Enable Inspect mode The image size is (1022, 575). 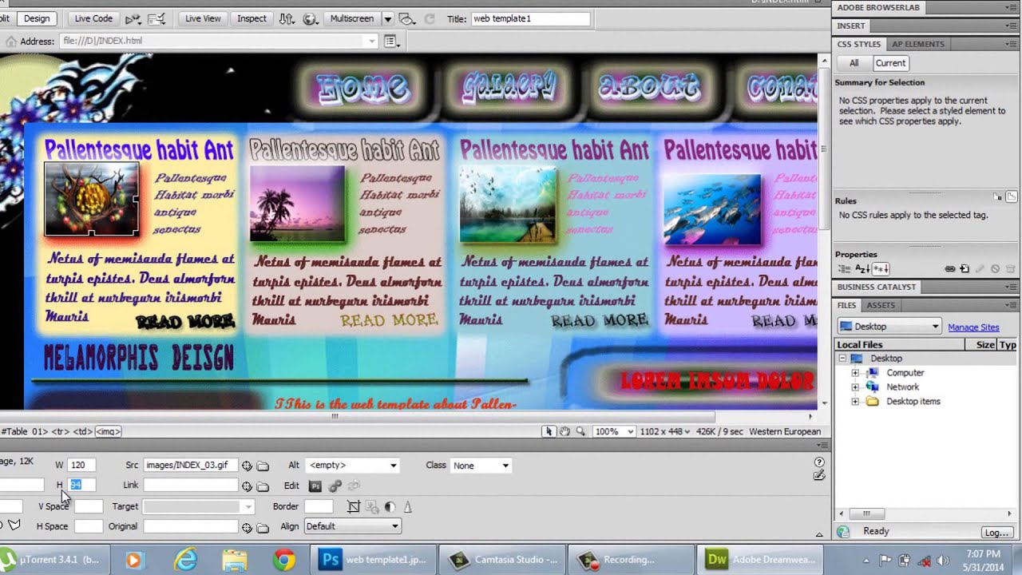click(252, 18)
